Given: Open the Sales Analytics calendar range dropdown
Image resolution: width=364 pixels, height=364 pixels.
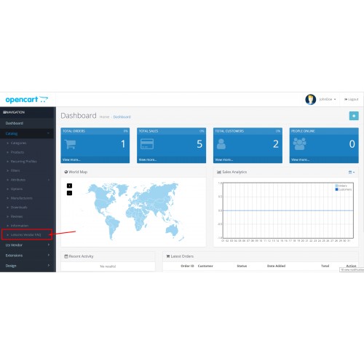Looking at the screenshot, I should 352,172.
